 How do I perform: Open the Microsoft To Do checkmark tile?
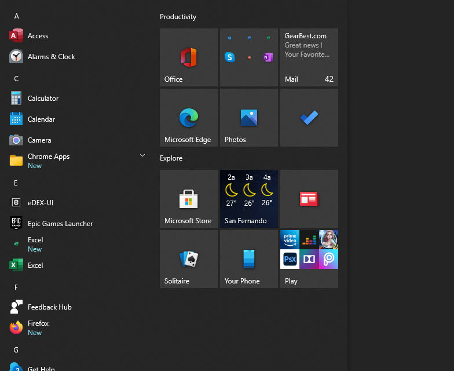[x=309, y=118]
